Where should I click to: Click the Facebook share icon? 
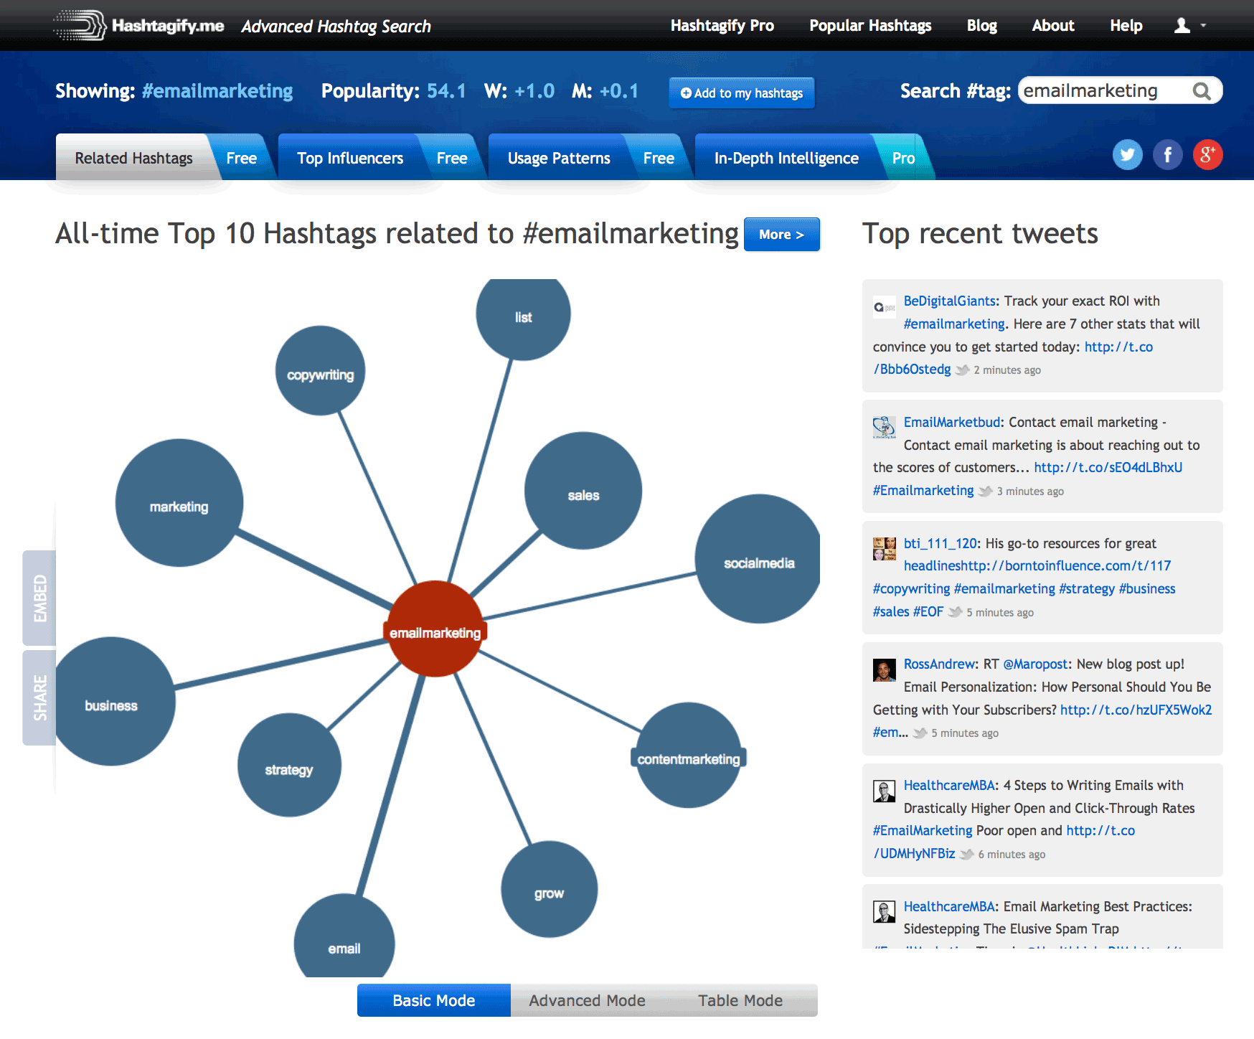tap(1167, 155)
